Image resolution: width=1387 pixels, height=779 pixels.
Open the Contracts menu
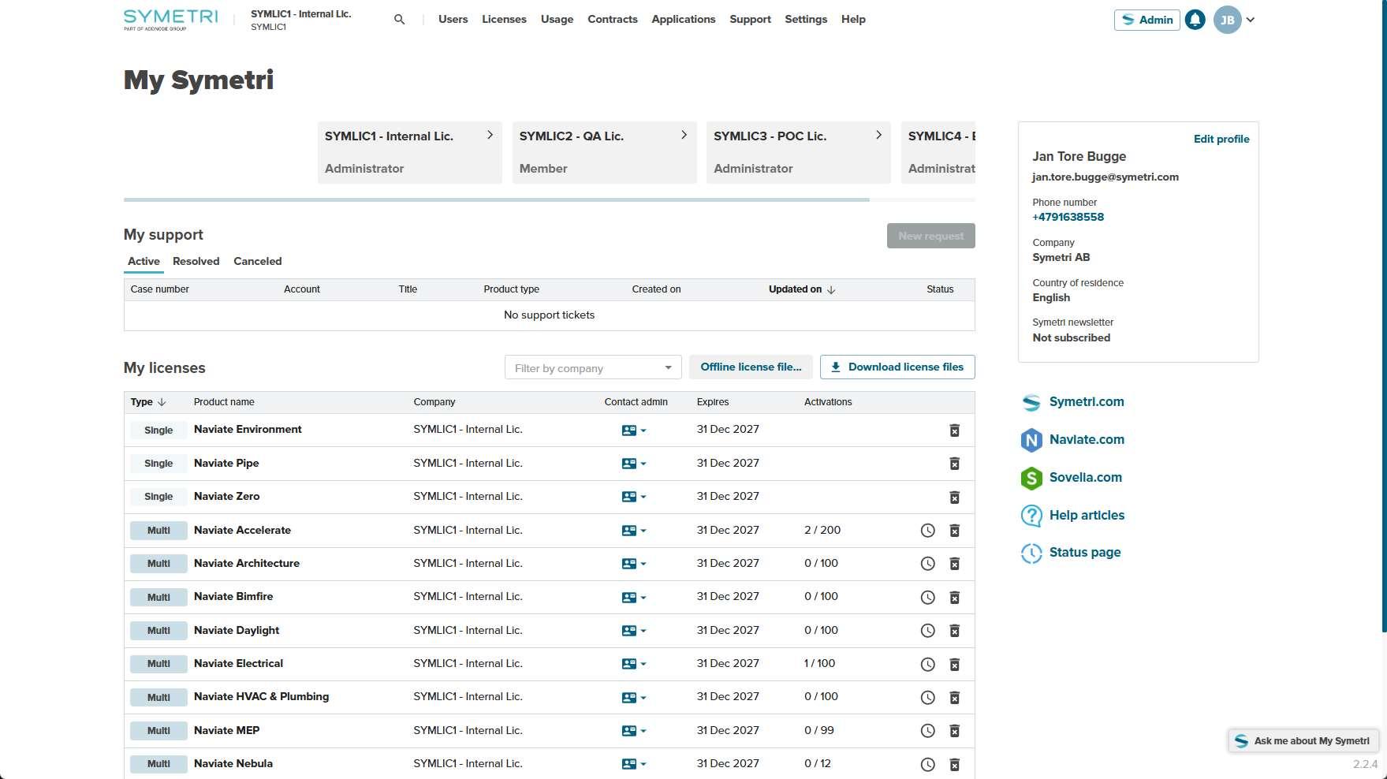click(x=613, y=19)
